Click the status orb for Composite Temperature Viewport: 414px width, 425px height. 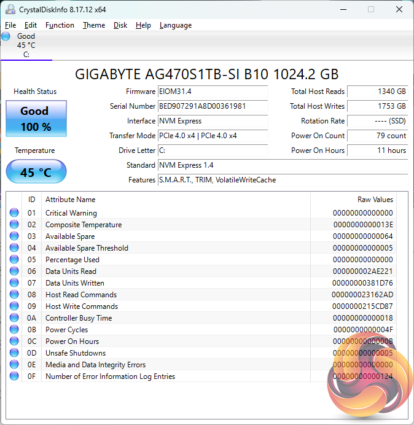(14, 225)
